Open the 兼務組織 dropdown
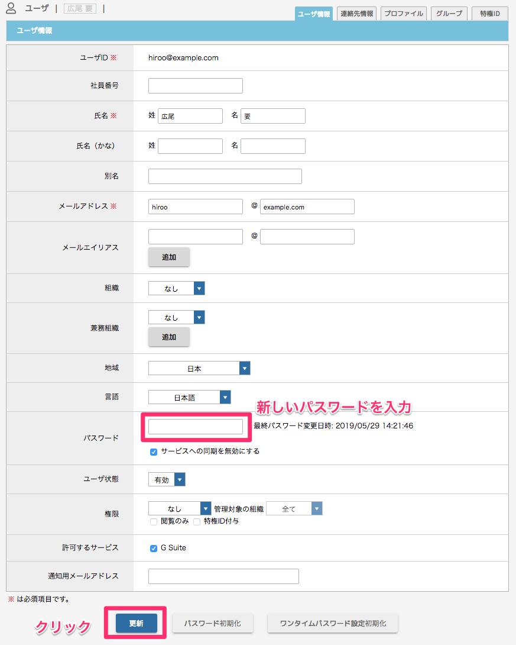The image size is (516, 645). (x=177, y=317)
